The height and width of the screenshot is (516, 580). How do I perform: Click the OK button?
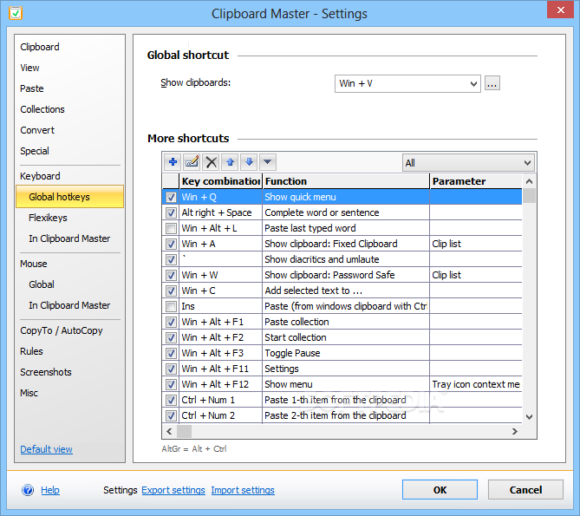pos(440,490)
